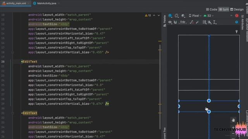This screenshot has height=139, width=248.
Task: Click the layout_constraintHorizontal_bias "0.0" line
Action: pyautogui.click(x=66, y=85)
